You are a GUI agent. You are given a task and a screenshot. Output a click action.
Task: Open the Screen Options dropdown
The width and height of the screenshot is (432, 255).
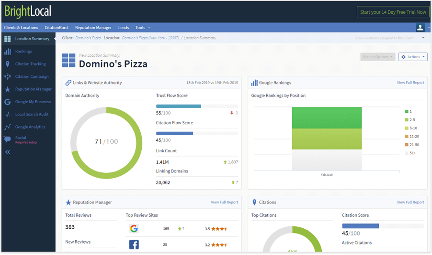pyautogui.click(x=377, y=57)
